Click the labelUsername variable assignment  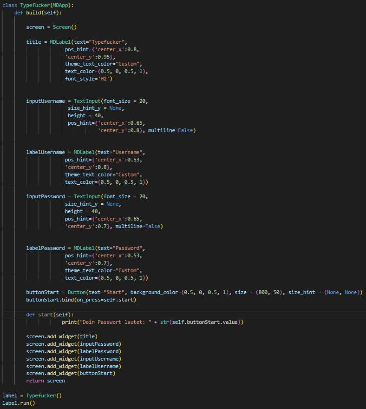coord(44,152)
